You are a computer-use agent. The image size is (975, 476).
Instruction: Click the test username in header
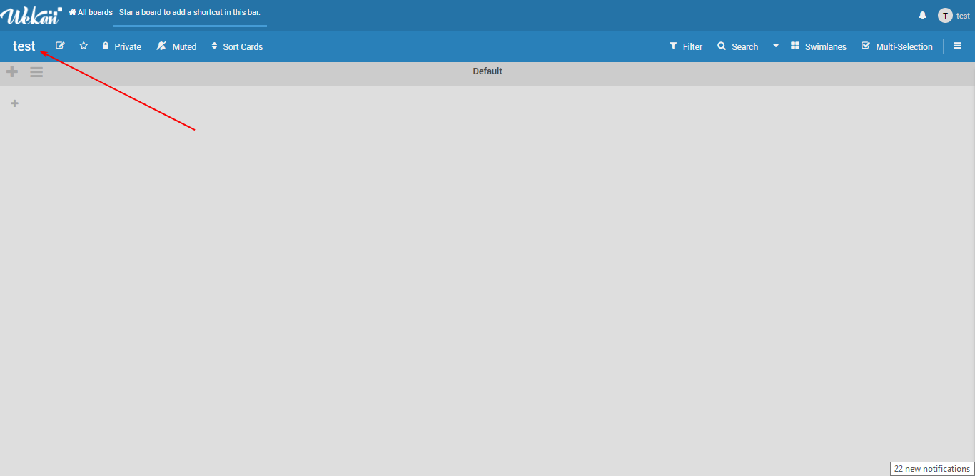(x=963, y=15)
